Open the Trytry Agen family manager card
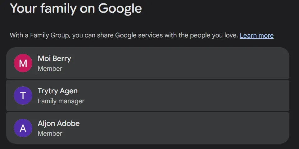This screenshot has width=299, height=149. 148,96
